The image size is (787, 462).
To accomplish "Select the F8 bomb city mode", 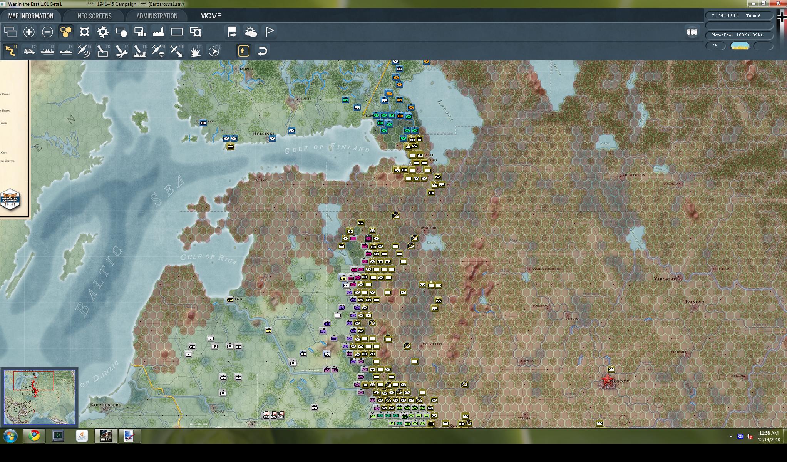I will [x=140, y=51].
